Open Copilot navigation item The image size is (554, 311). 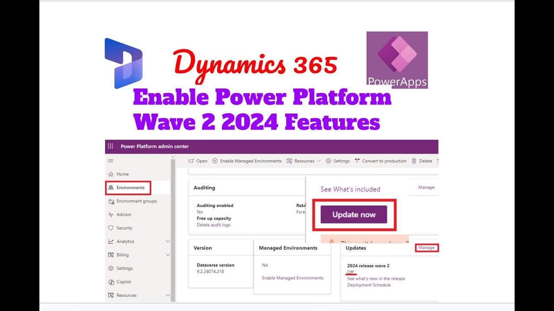click(x=124, y=282)
